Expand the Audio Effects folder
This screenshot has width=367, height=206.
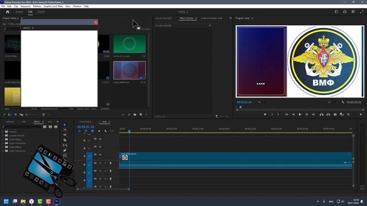[3, 140]
